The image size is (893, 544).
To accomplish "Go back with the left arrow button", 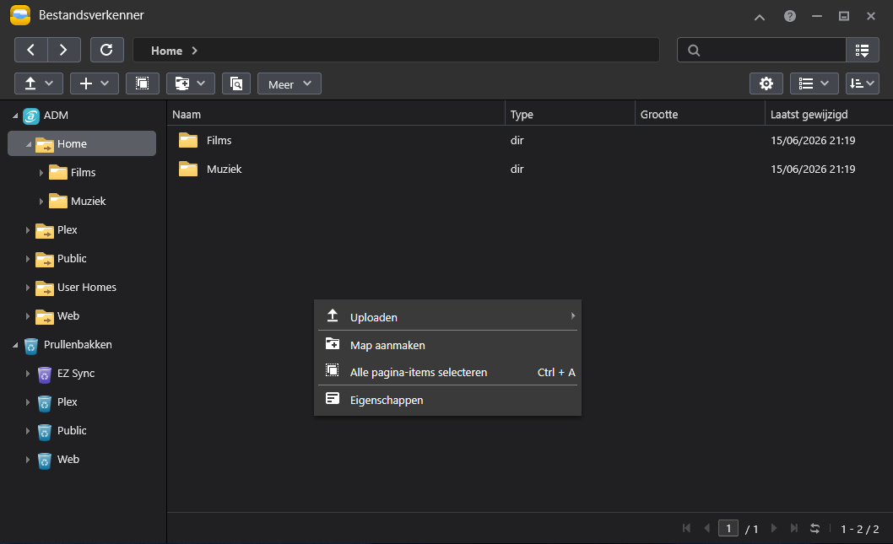I will 30,50.
